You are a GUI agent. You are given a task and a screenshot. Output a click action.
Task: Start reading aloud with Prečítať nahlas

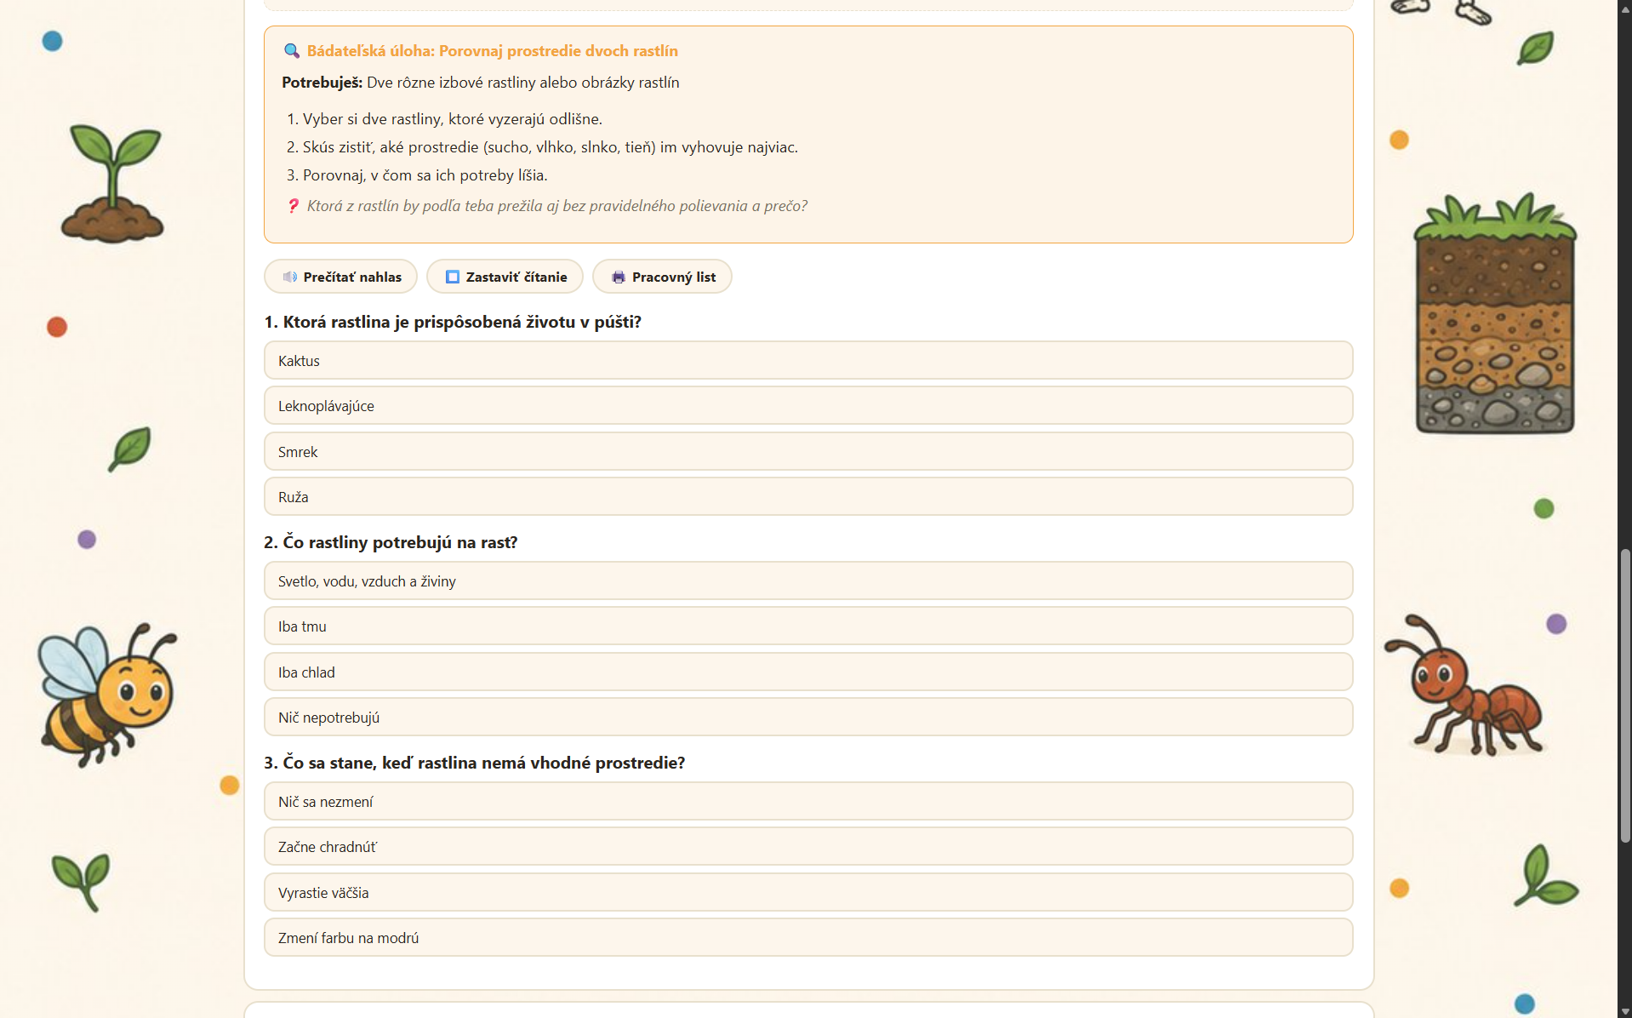point(340,277)
